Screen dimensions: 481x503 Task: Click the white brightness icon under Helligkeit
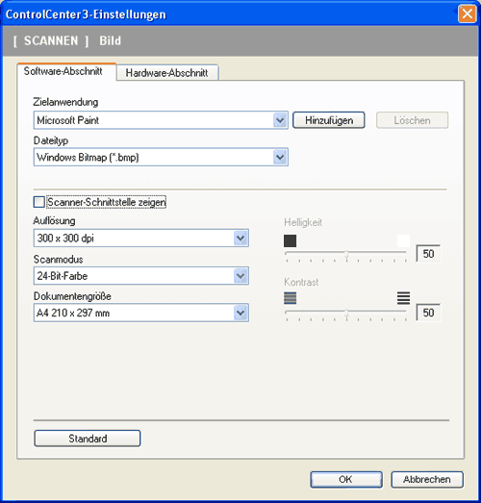point(403,240)
